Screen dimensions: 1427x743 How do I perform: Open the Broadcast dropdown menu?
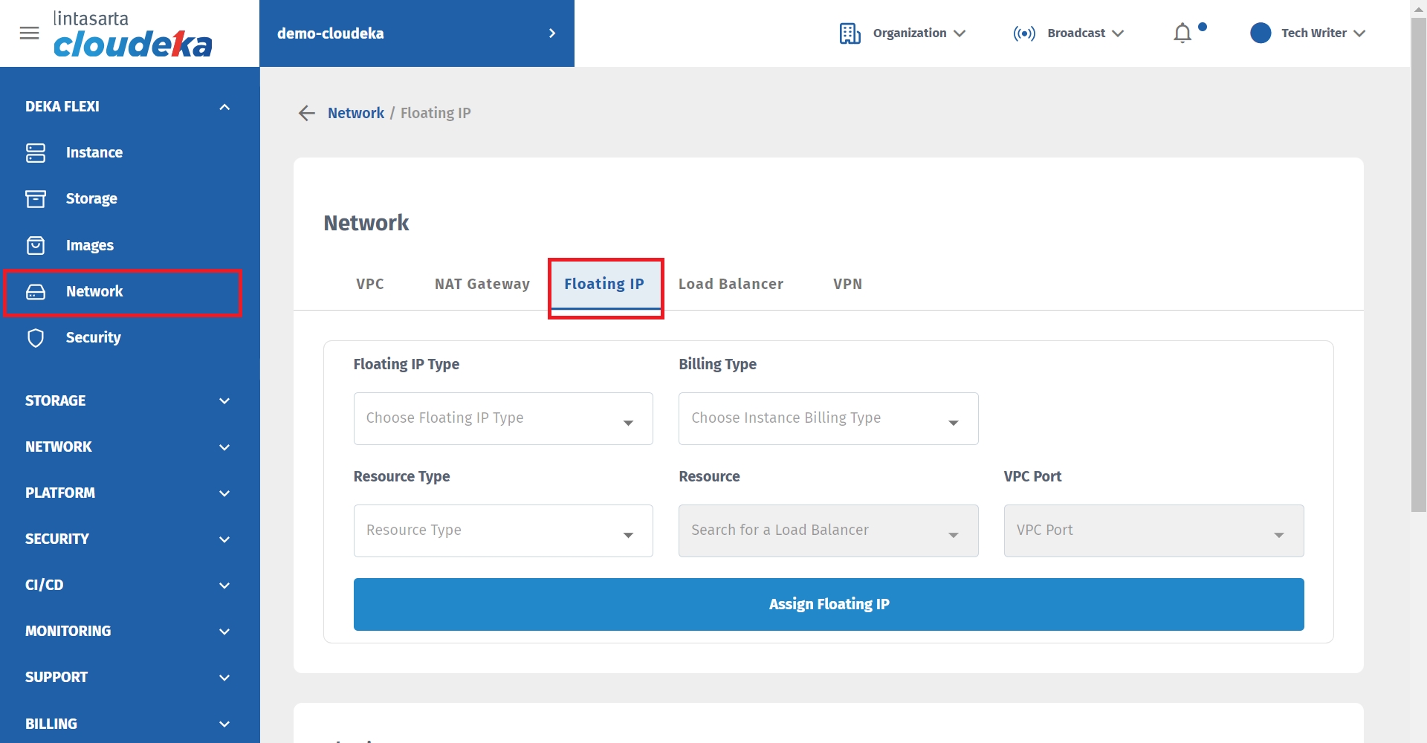point(1068,33)
